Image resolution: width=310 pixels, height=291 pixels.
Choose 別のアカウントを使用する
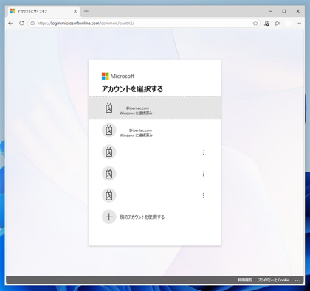(x=142, y=217)
